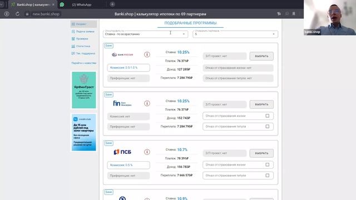Click the Банк Россия logo

[122, 54]
